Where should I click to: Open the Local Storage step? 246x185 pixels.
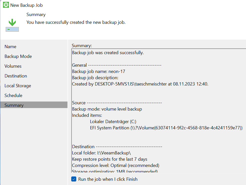point(18,86)
